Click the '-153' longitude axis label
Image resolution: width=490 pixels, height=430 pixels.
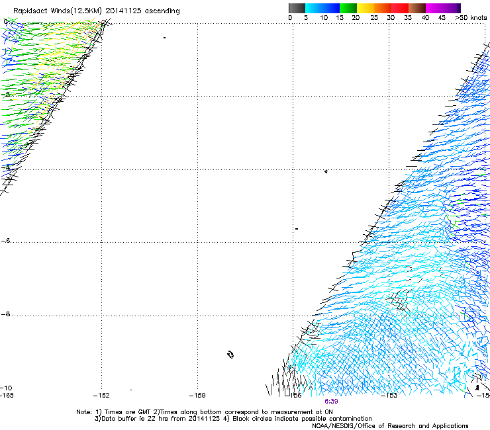389,396
